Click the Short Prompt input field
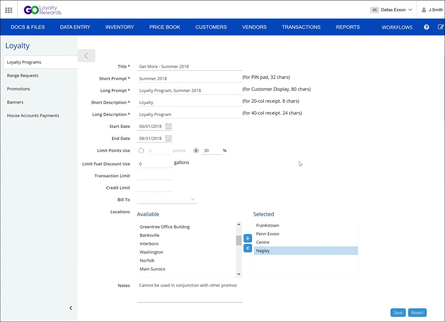Image resolution: width=445 pixels, height=322 pixels. point(190,79)
